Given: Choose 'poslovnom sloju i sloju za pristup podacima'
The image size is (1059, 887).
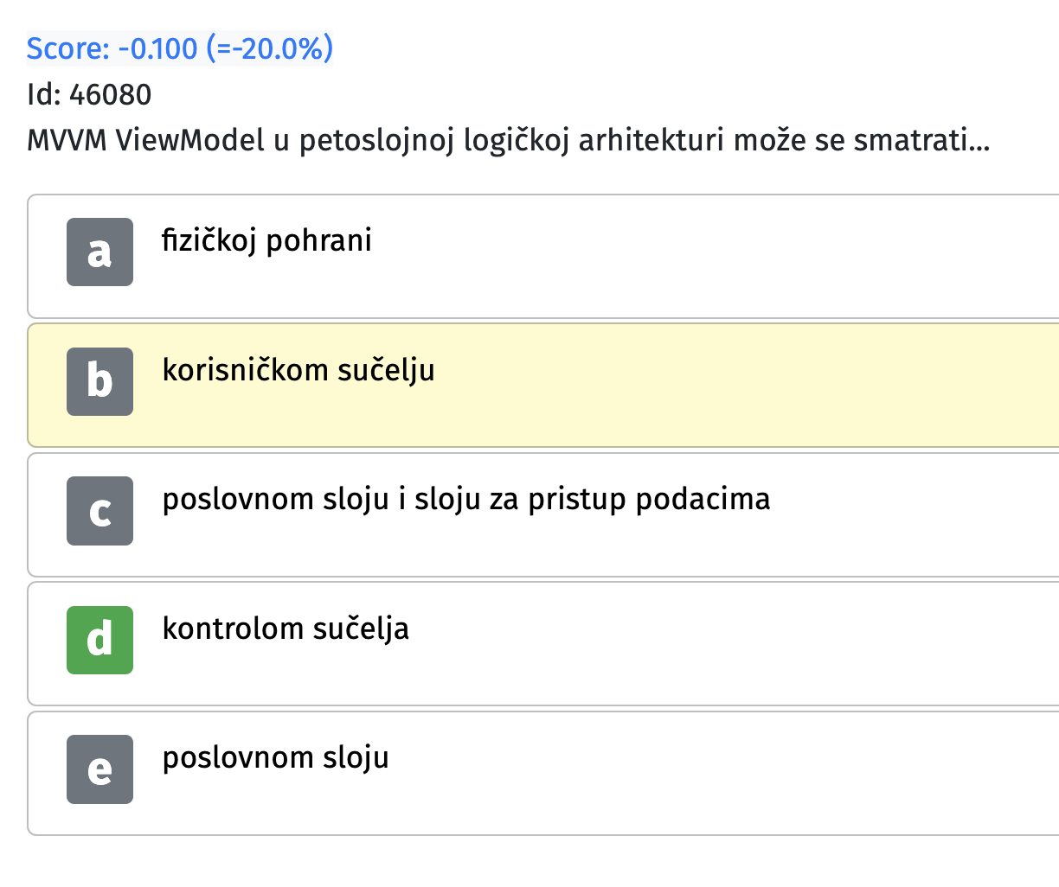Looking at the screenshot, I should click(x=466, y=500).
